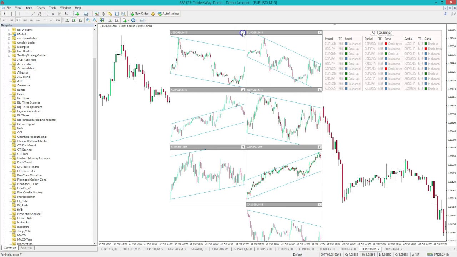This screenshot has width=457, height=257.
Task: Close the AUDNZDi M15 mini chart
Action: pos(243,90)
